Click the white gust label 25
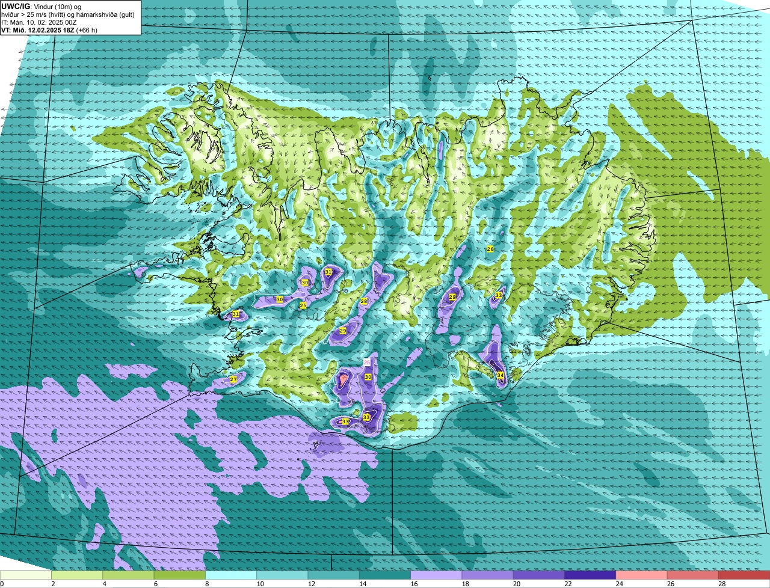Screen dimensions: 770x588 coord(367,363)
